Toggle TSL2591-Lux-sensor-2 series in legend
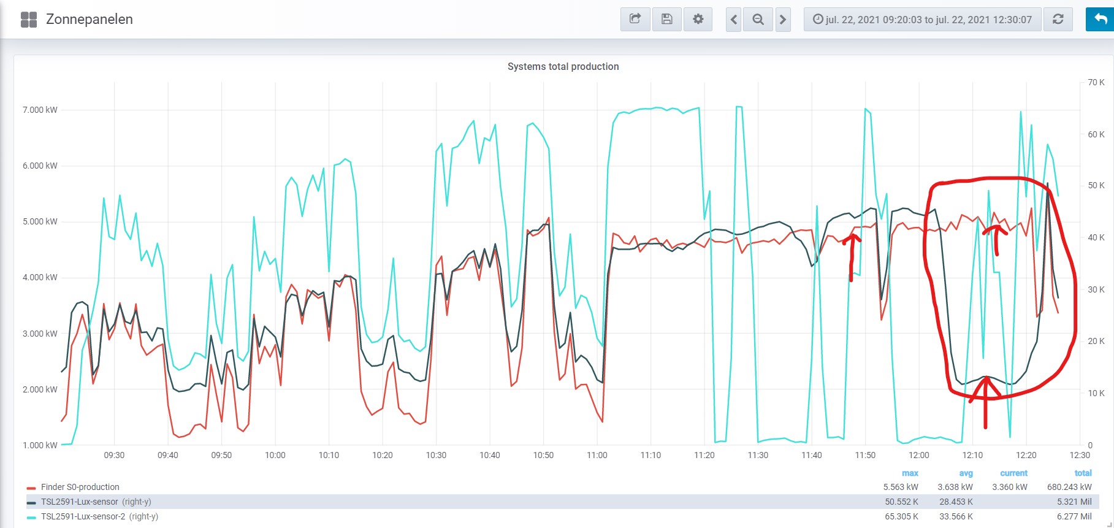The height and width of the screenshot is (528, 1114). click(x=83, y=516)
